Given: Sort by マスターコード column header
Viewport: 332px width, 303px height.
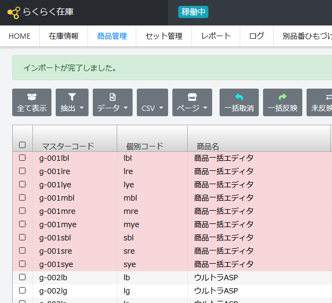Looking at the screenshot, I should coord(68,146).
